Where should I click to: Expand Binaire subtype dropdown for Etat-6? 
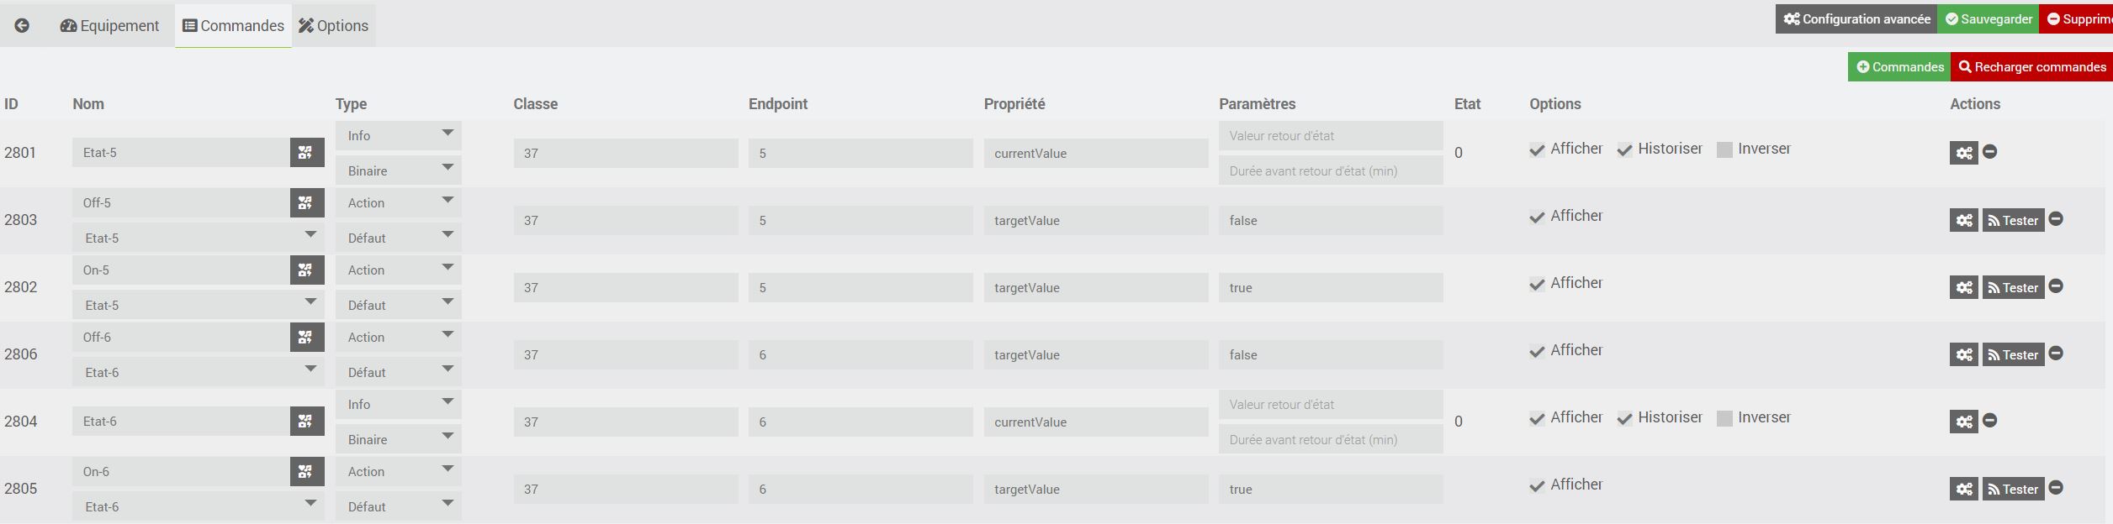(x=398, y=439)
